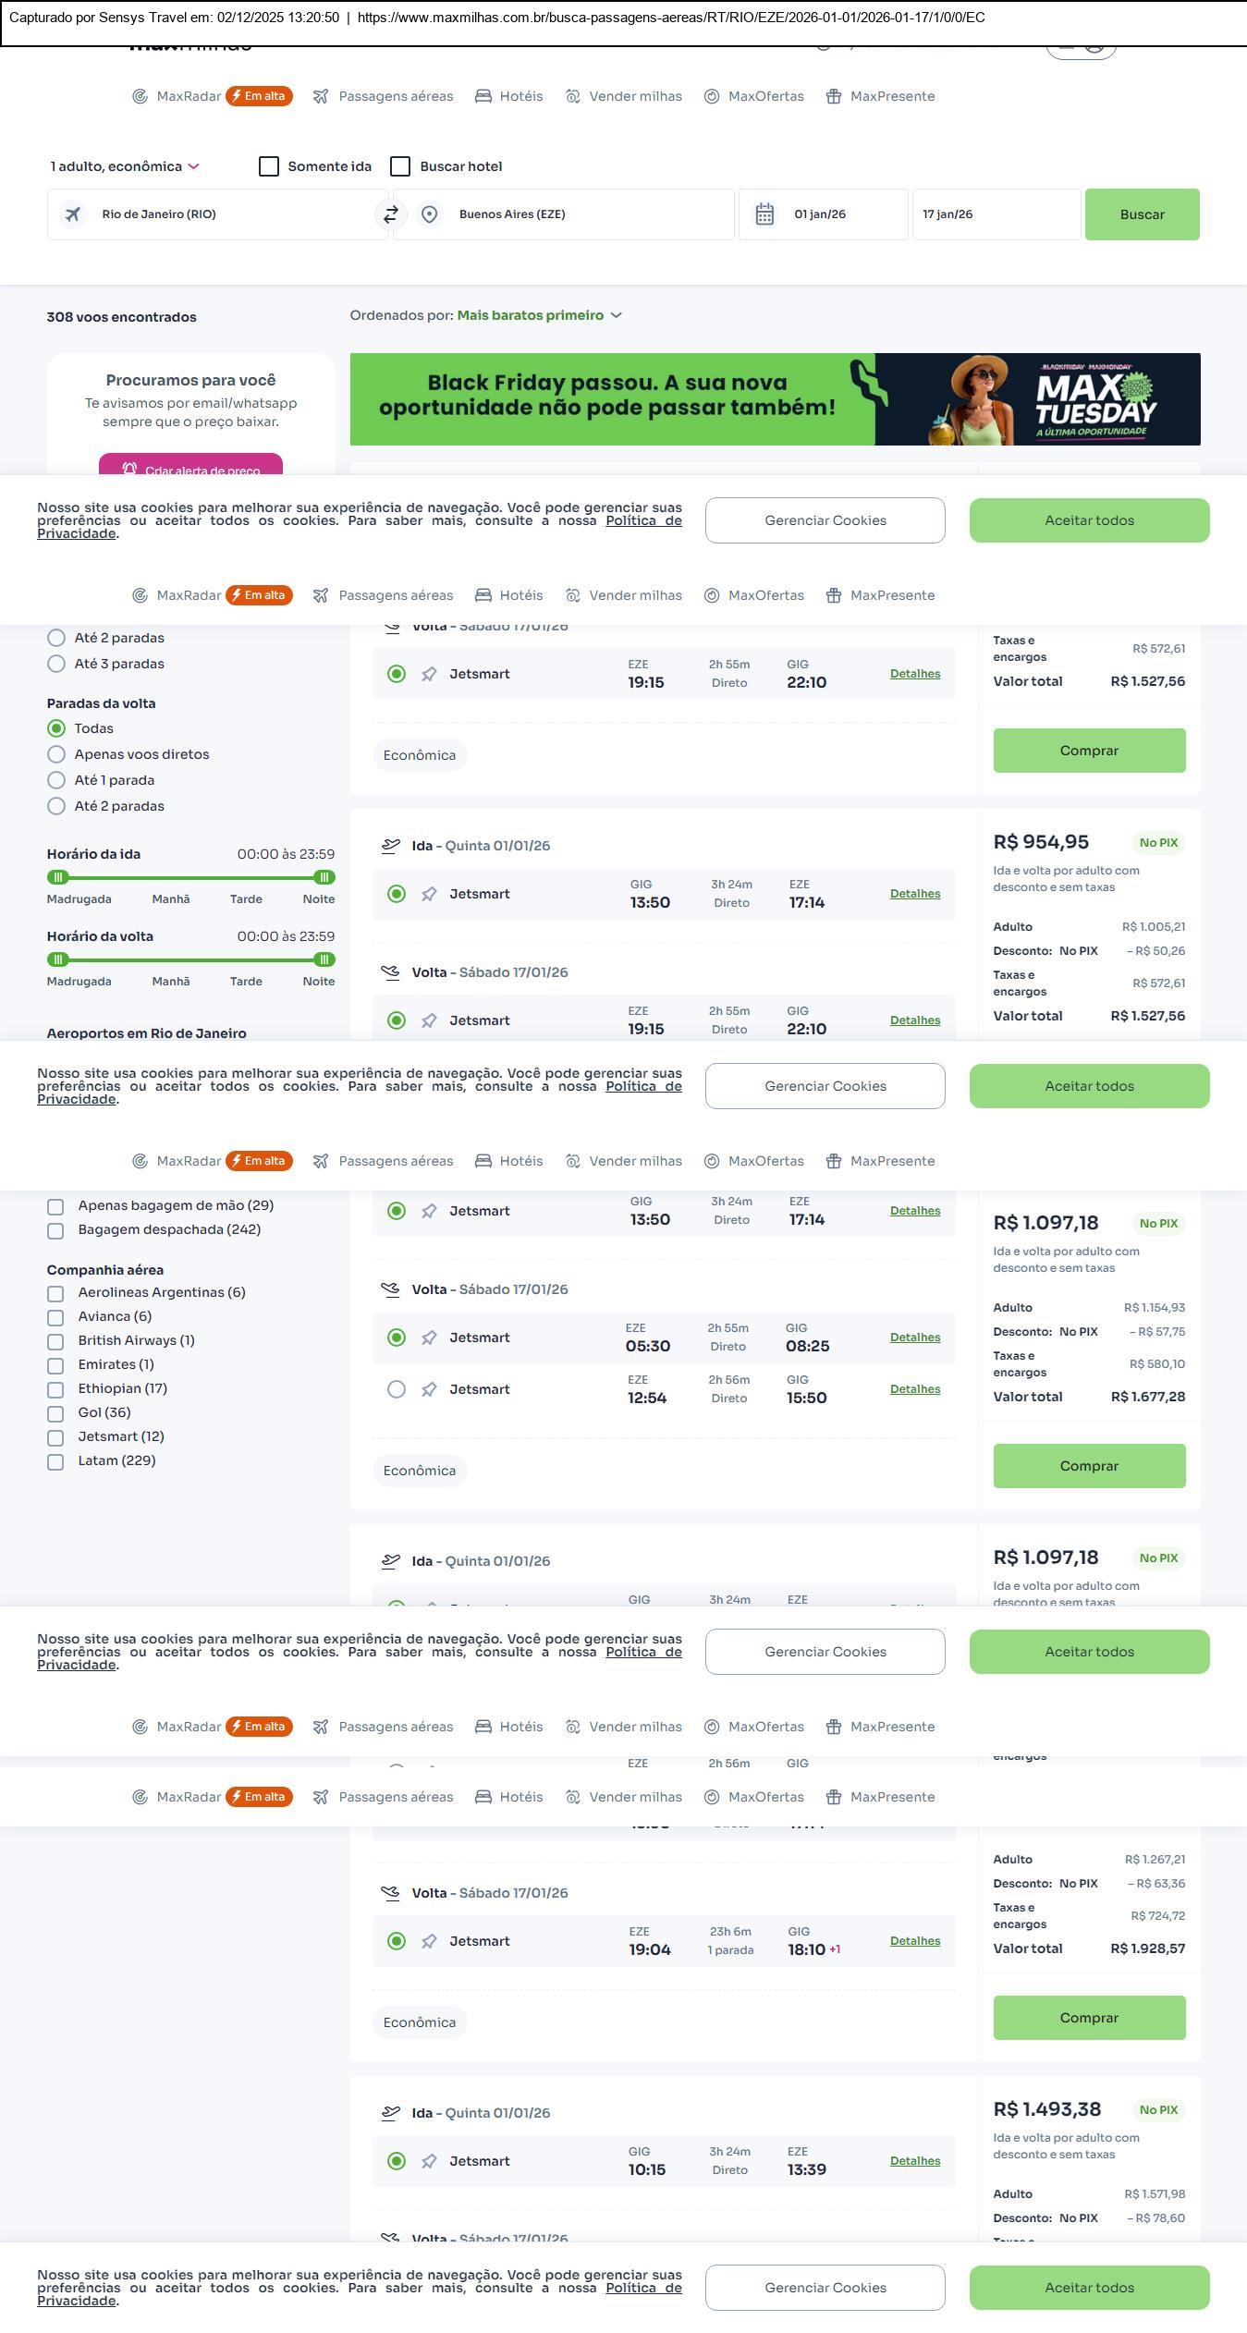Click the airplane icon in the origin field
This screenshot has width=1247, height=2333.
click(x=72, y=214)
